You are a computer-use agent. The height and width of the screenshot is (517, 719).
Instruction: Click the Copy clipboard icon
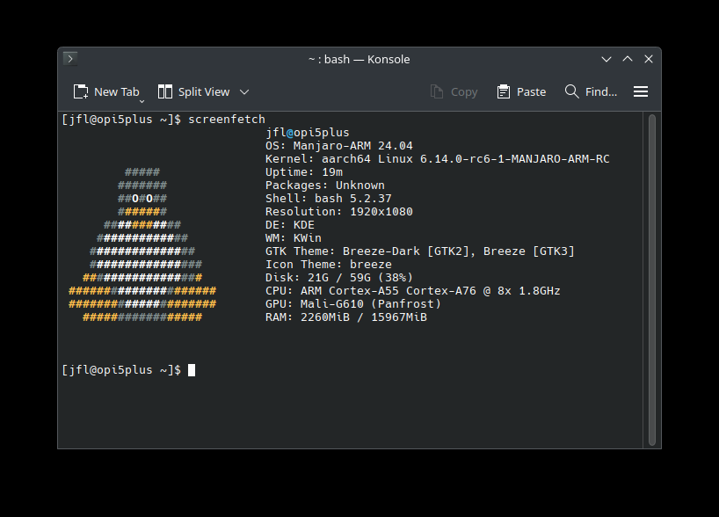tap(437, 91)
